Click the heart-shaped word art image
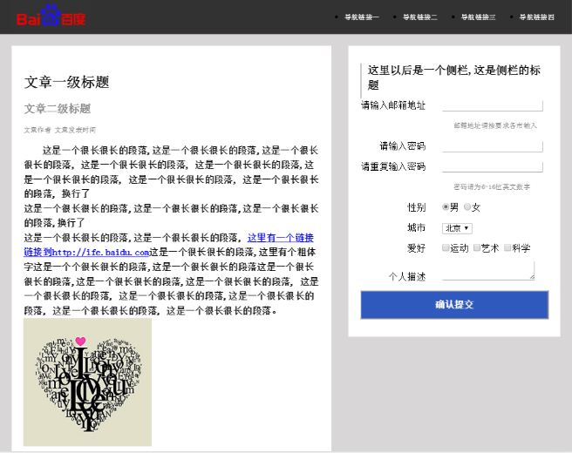Screen dimensions: 572x453 [87, 383]
